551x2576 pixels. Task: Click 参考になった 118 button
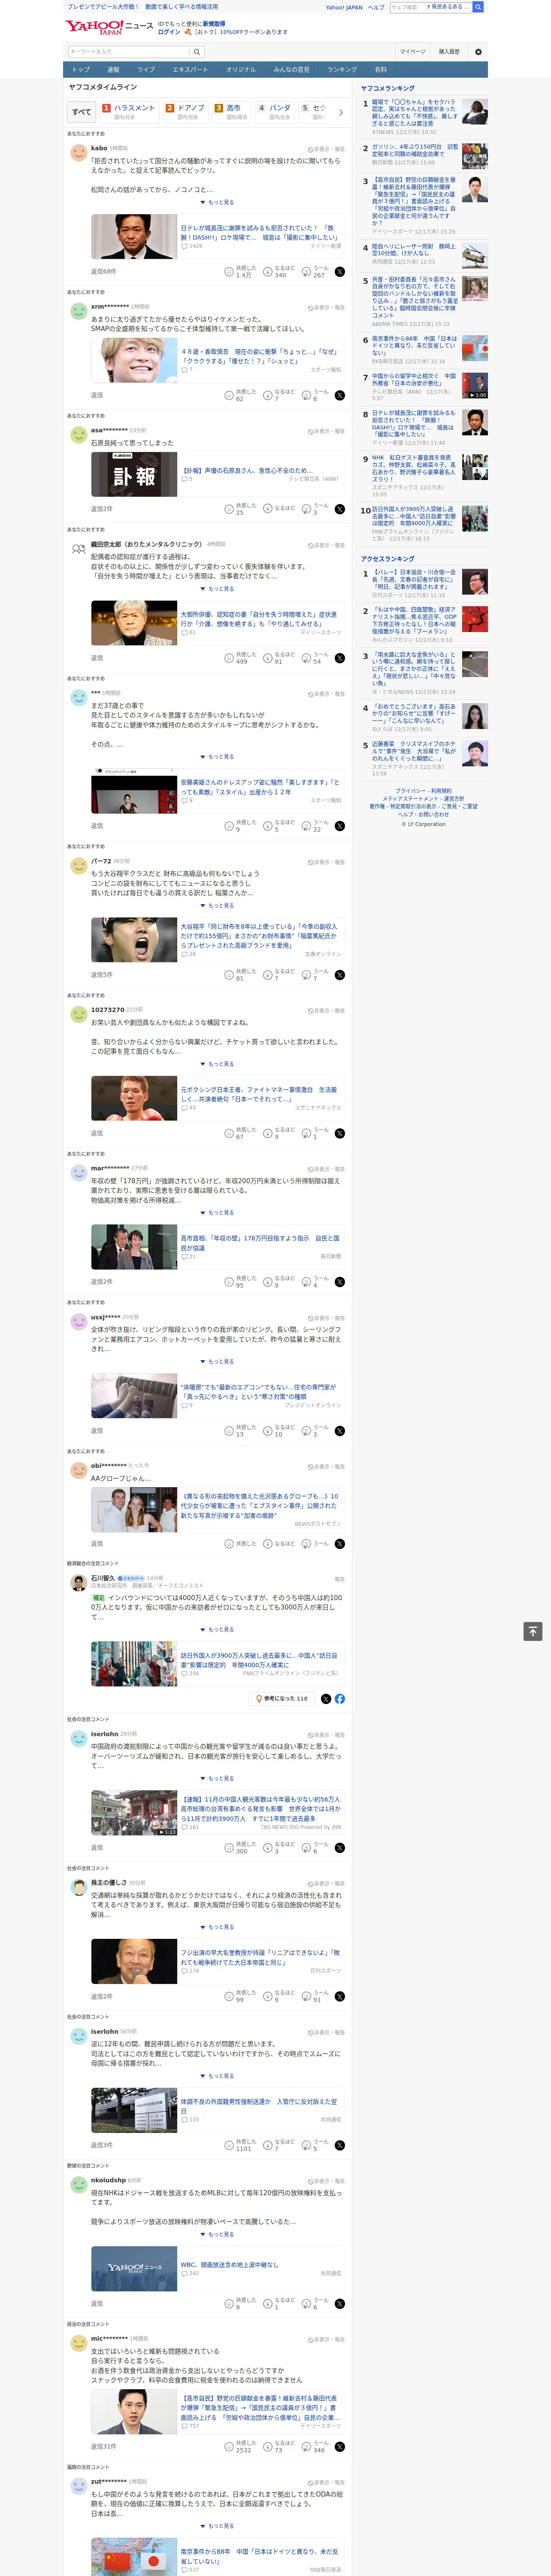[x=281, y=1699]
